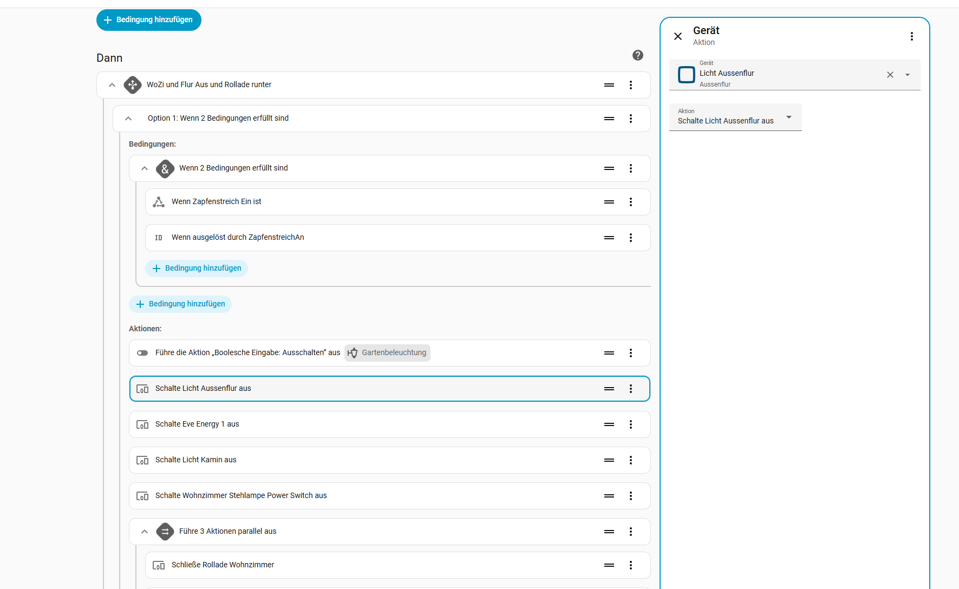
Task: Collapse the WoZi und Flur Aus action
Action: (112, 85)
